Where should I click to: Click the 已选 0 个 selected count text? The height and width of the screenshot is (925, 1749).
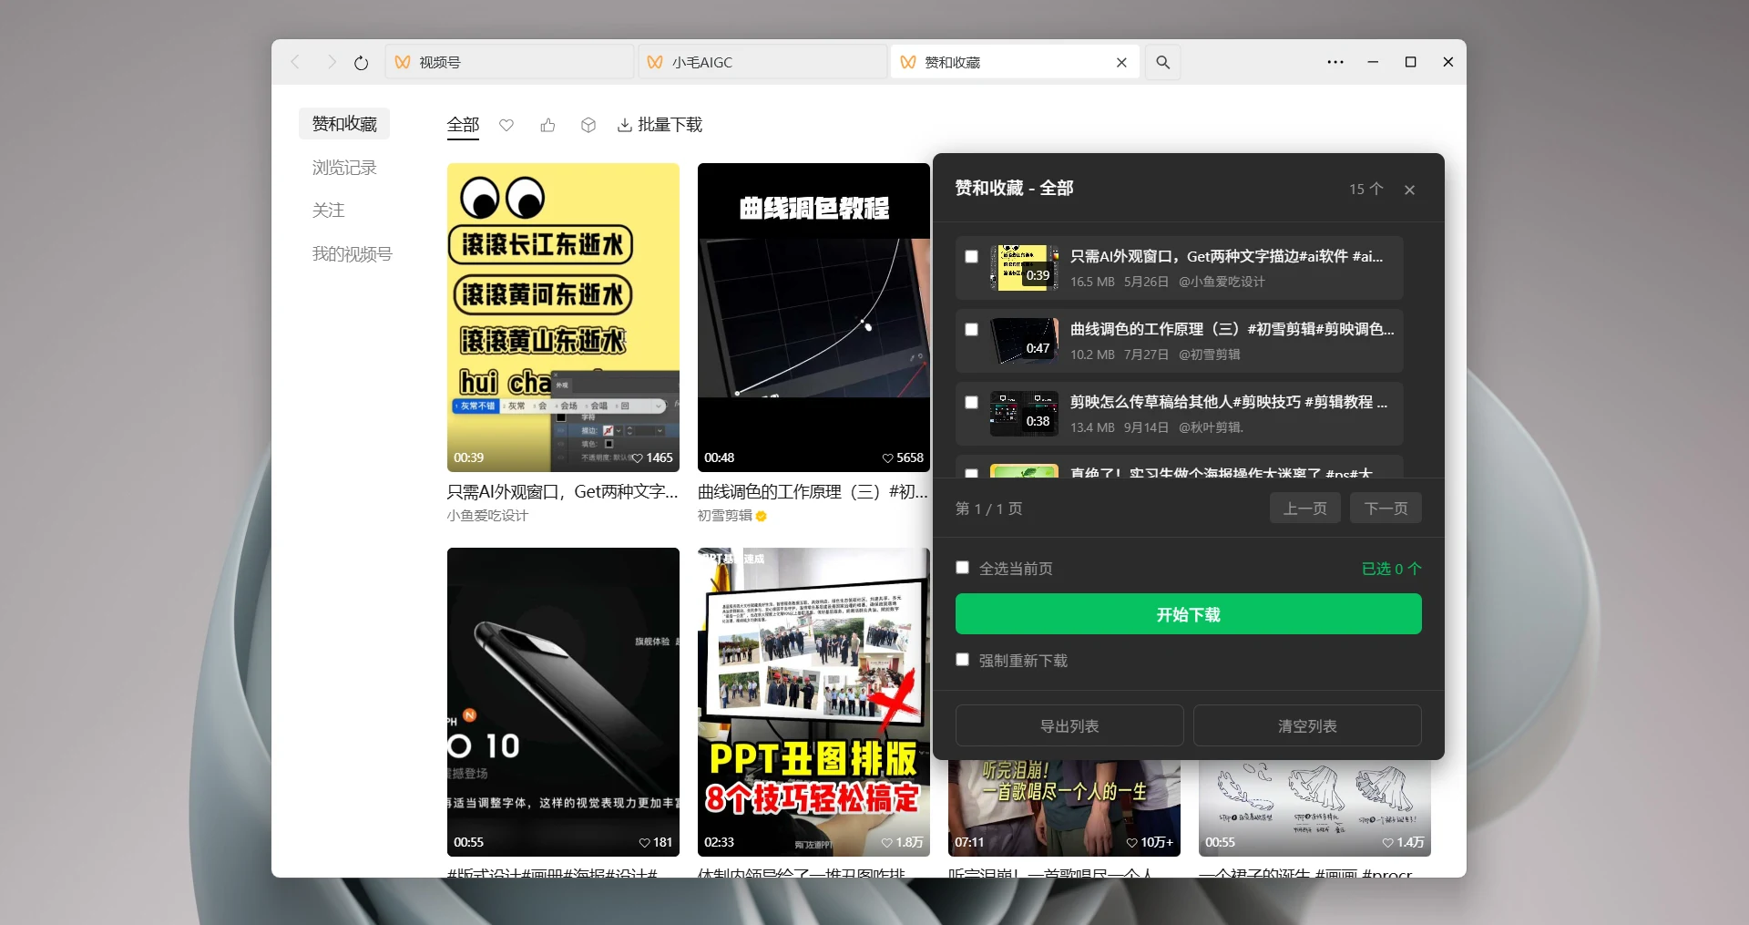click(1391, 569)
